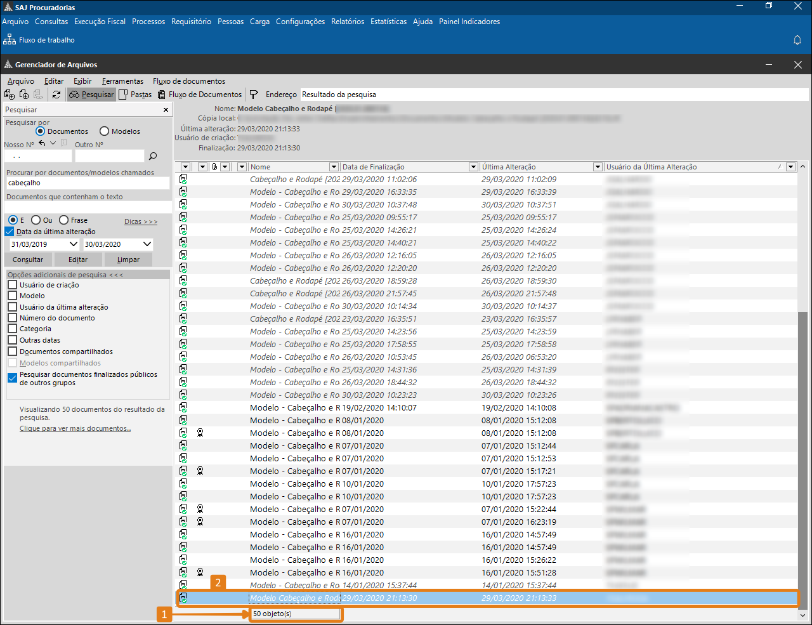Select the Modelos radio button
Image resolution: width=812 pixels, height=625 pixels.
[105, 131]
